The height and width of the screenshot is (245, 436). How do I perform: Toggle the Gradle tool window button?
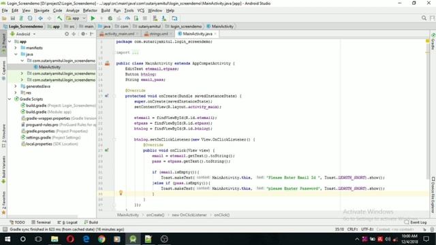pos(433,42)
